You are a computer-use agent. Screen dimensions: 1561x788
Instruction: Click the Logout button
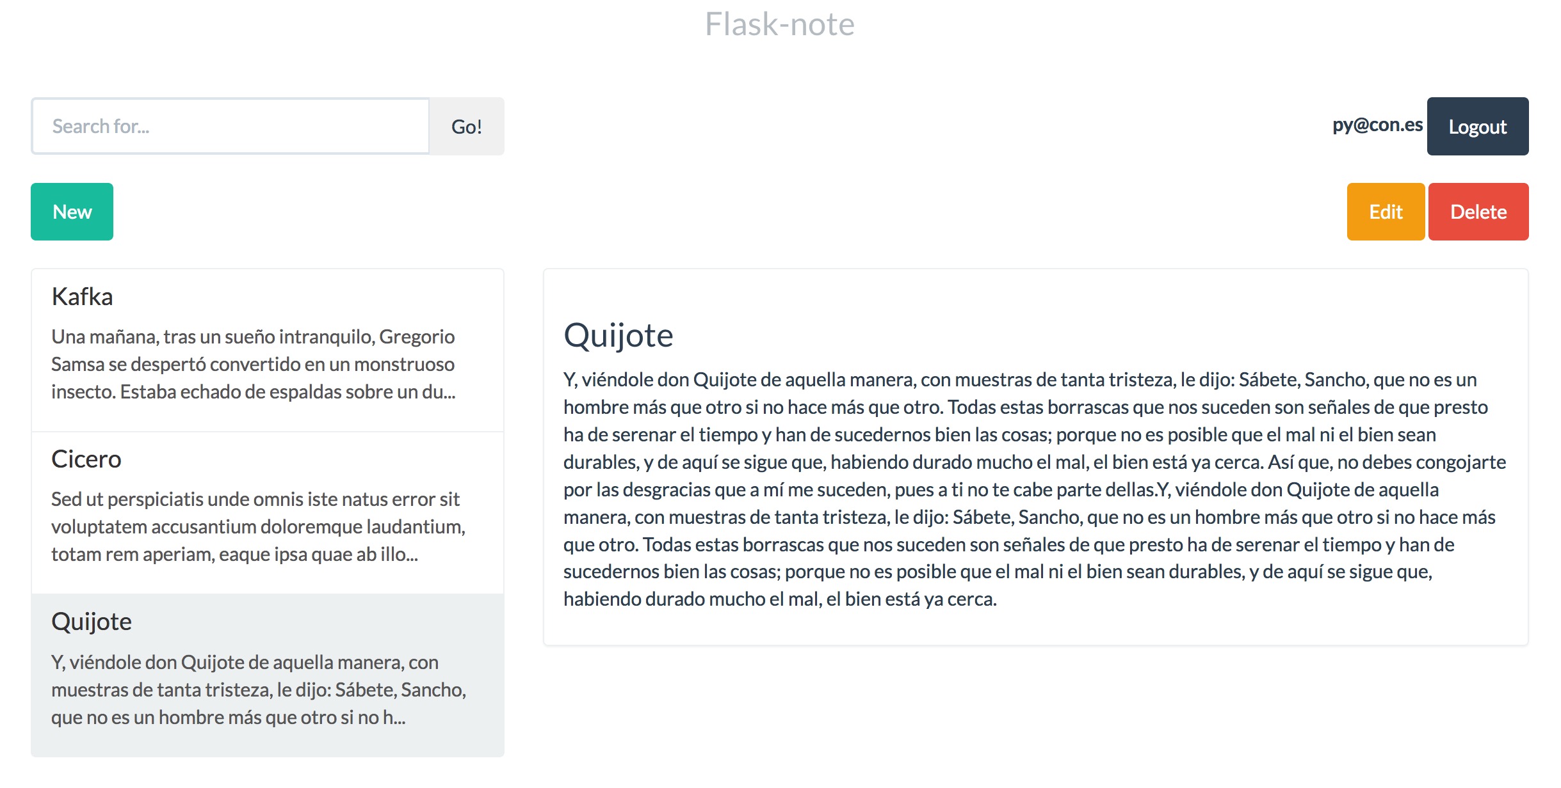1475,125
